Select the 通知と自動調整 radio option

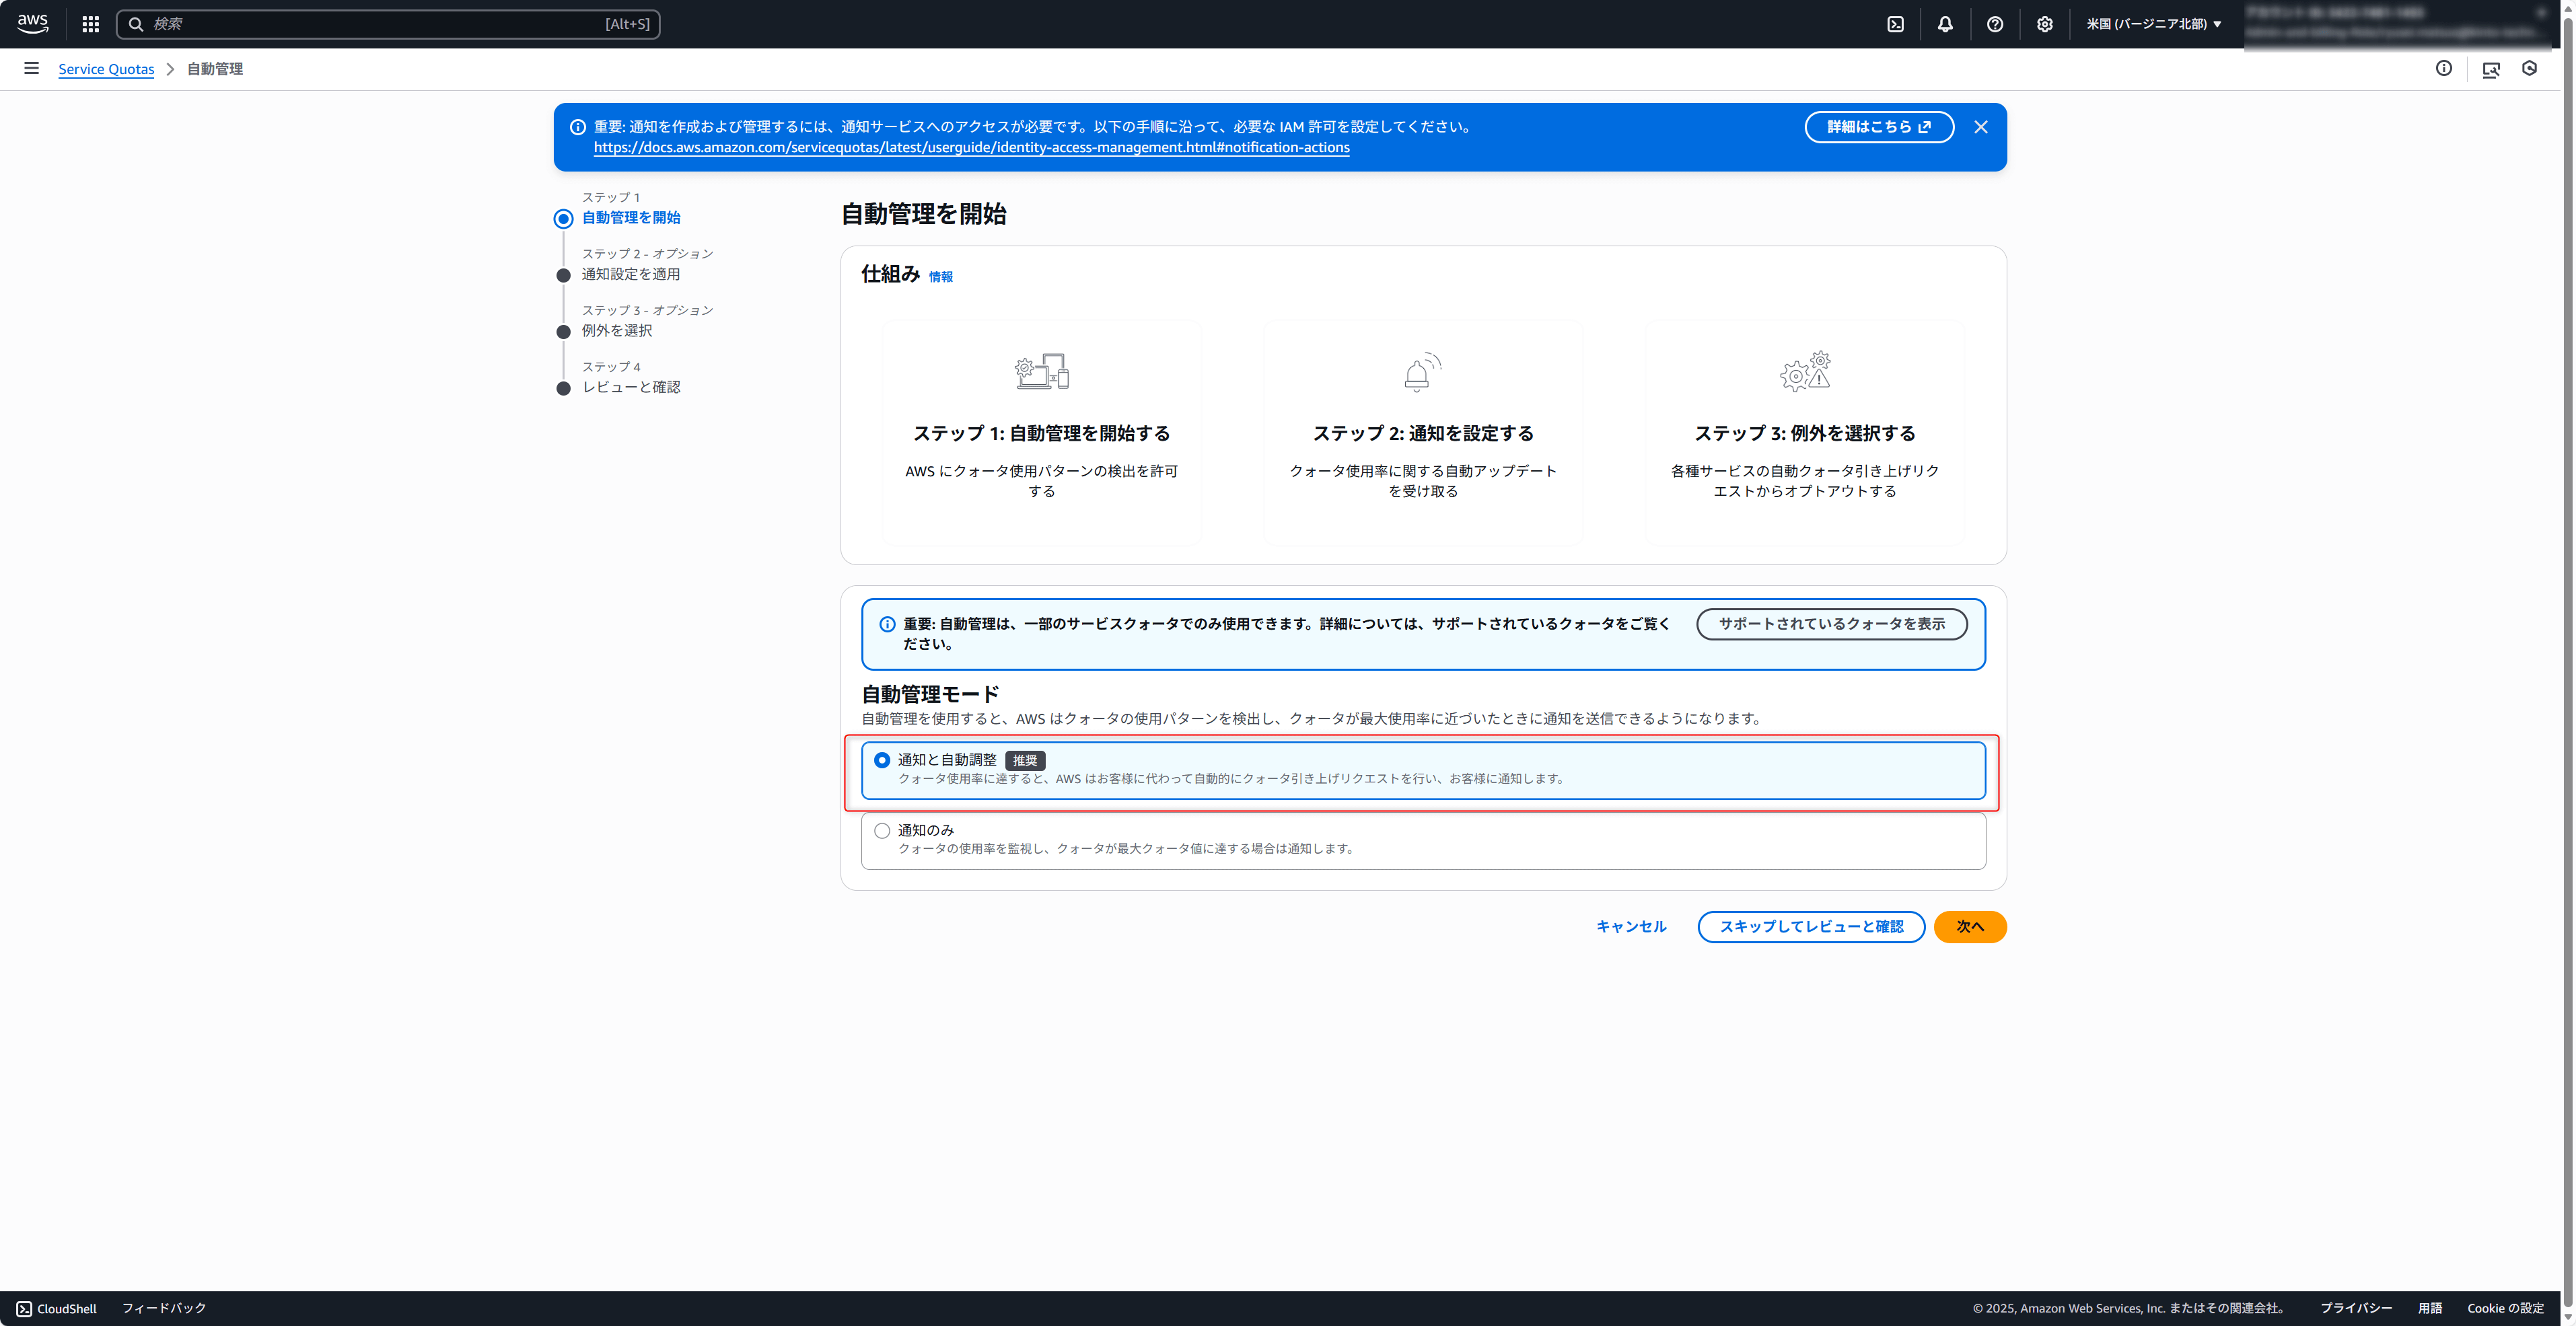click(882, 760)
